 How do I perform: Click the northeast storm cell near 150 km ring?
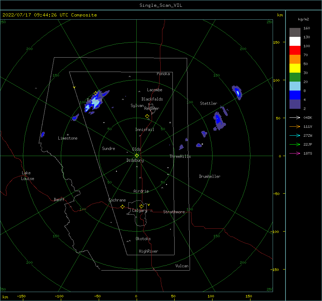(x=237, y=92)
